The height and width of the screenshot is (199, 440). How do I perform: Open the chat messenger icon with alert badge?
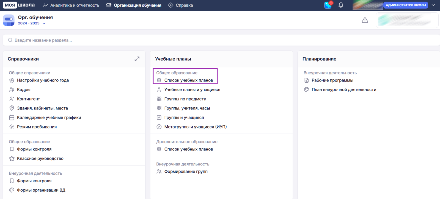(328, 5)
